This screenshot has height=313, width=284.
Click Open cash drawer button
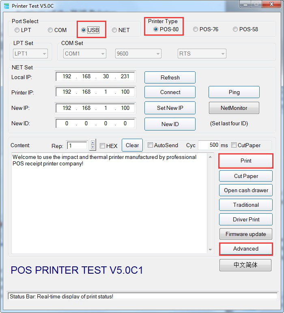246,190
